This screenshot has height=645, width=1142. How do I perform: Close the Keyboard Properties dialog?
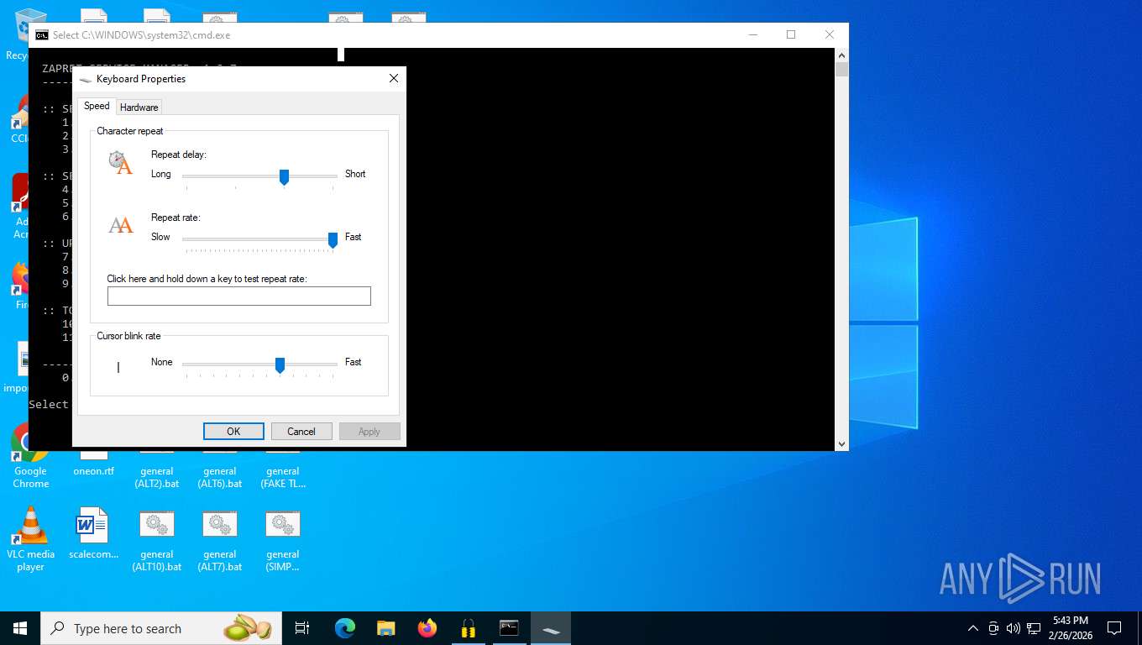click(393, 78)
